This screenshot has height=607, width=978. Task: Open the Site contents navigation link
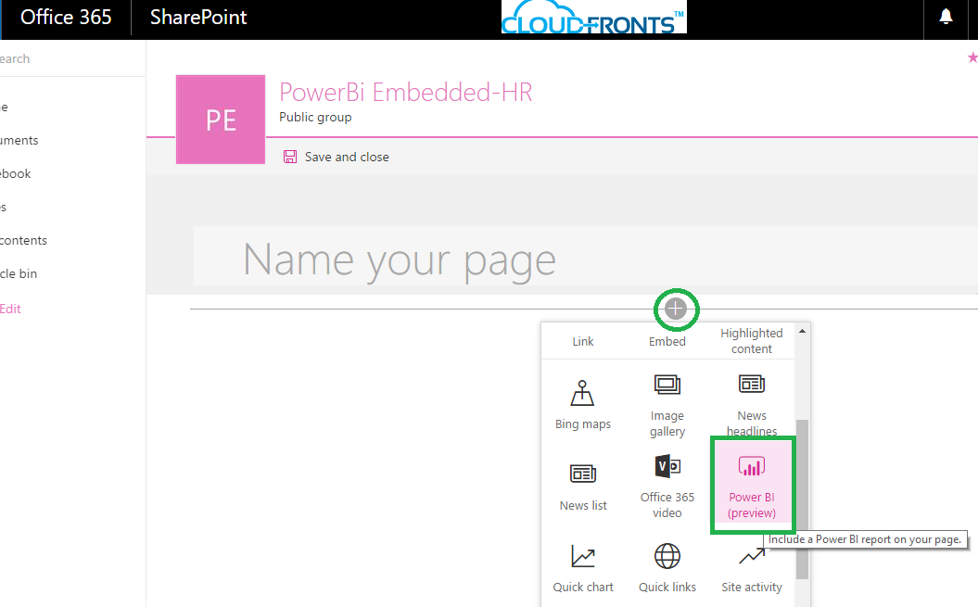pyautogui.click(x=23, y=240)
